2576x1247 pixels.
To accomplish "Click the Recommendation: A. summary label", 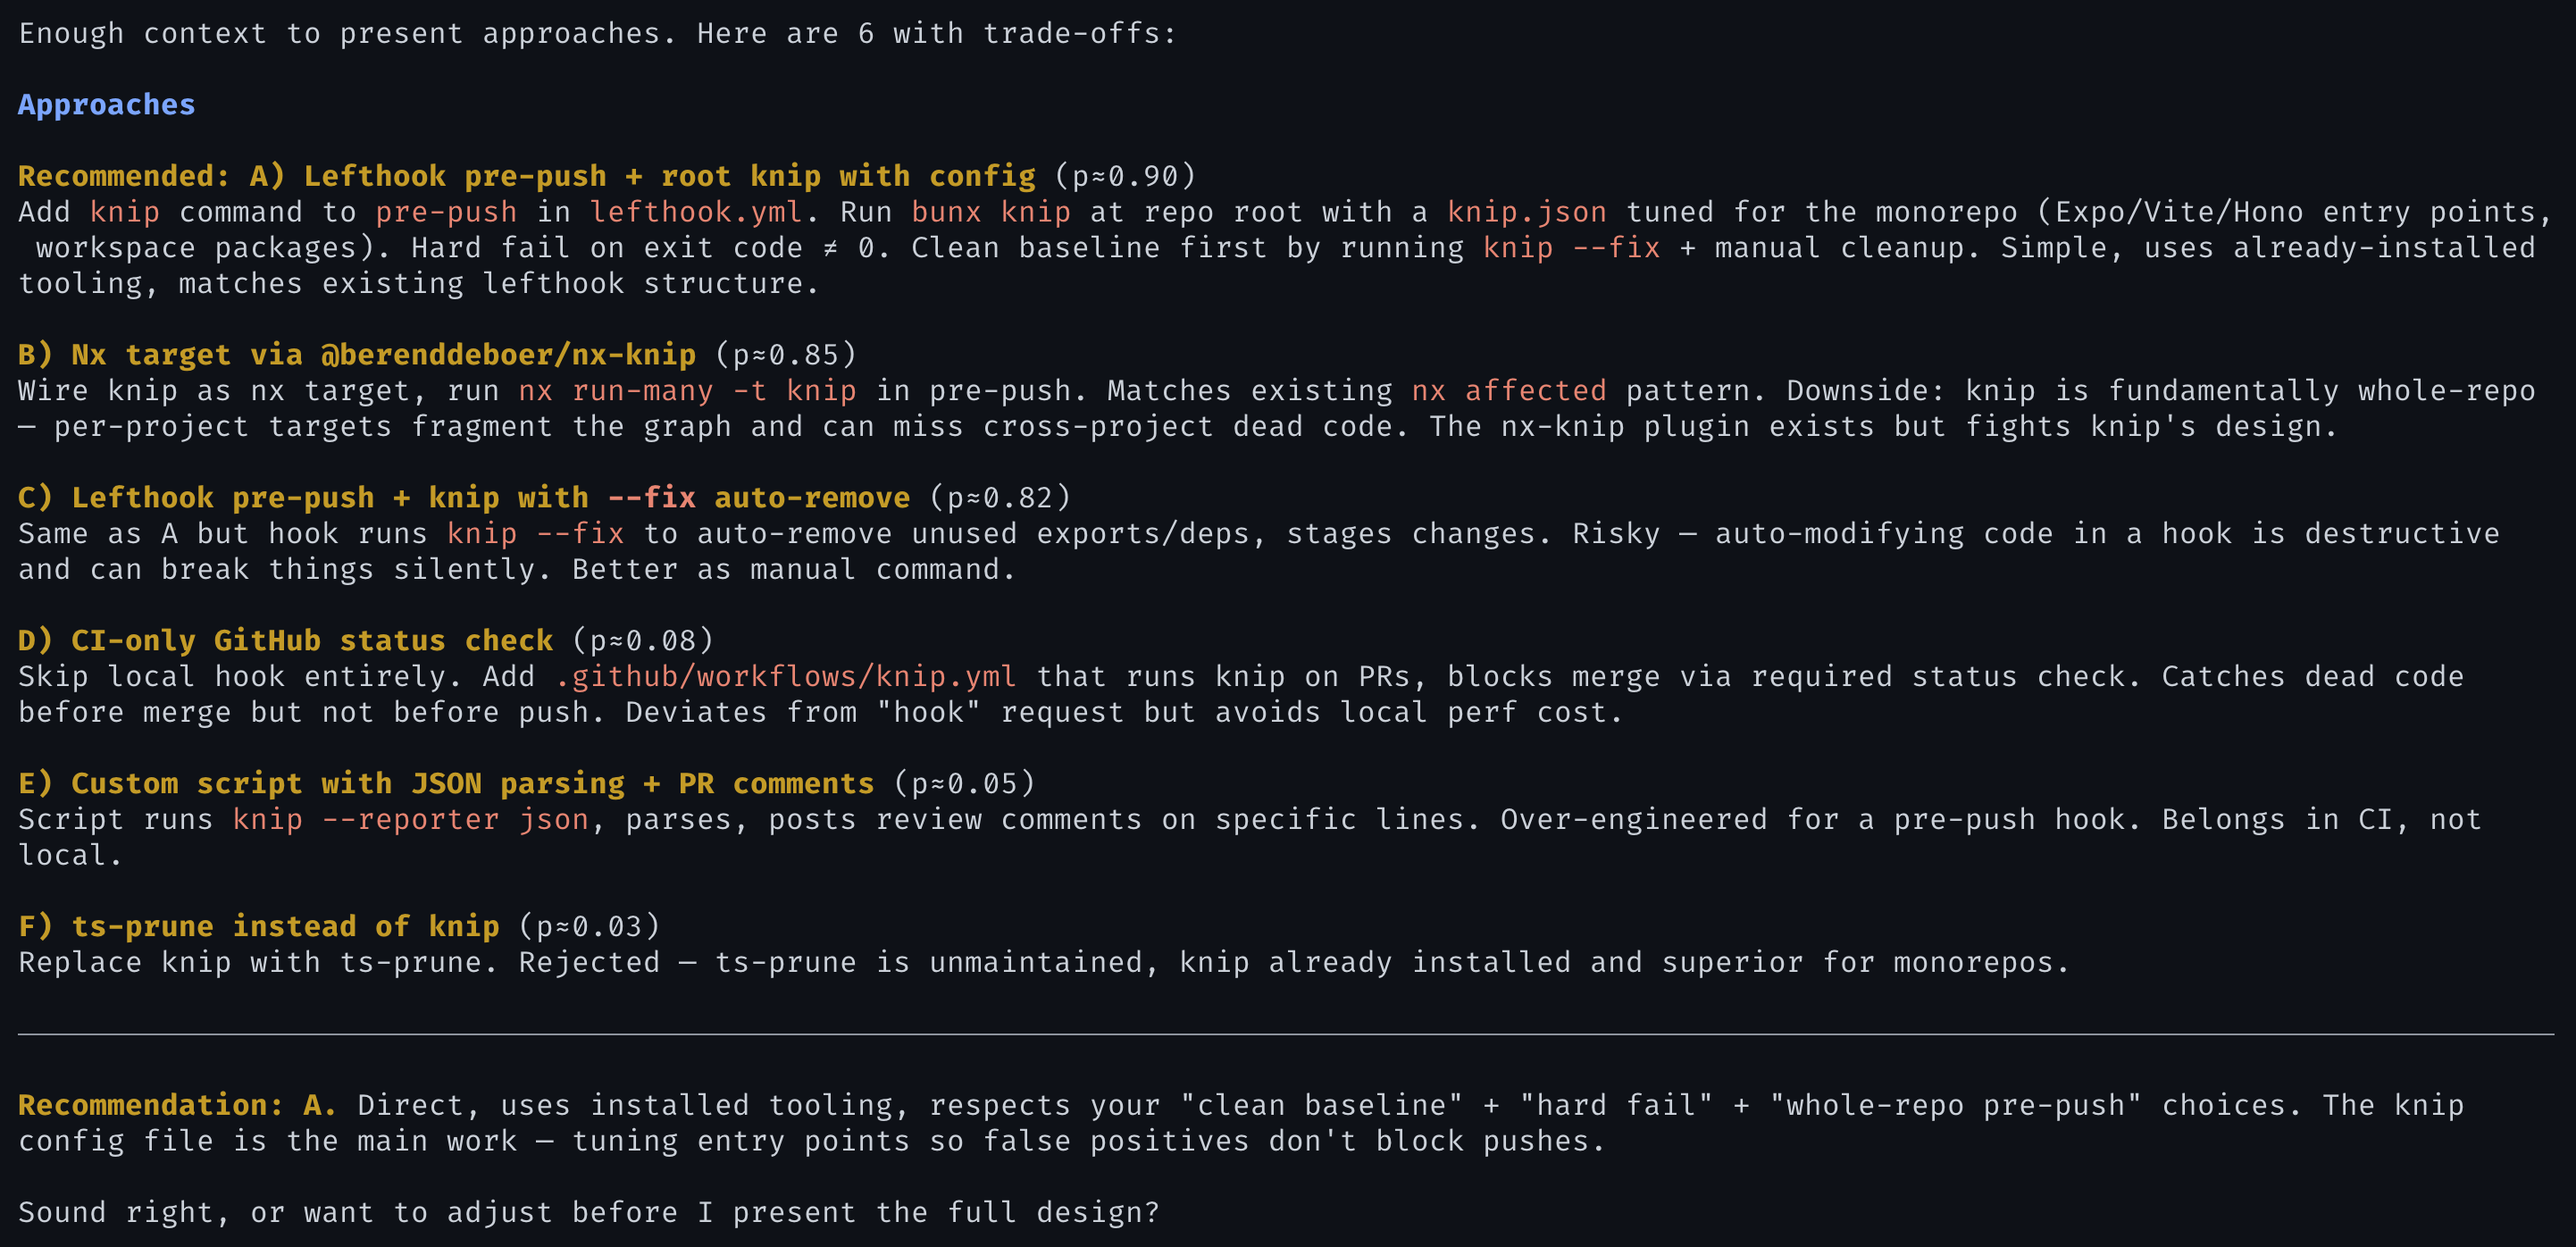I will click(x=177, y=1106).
